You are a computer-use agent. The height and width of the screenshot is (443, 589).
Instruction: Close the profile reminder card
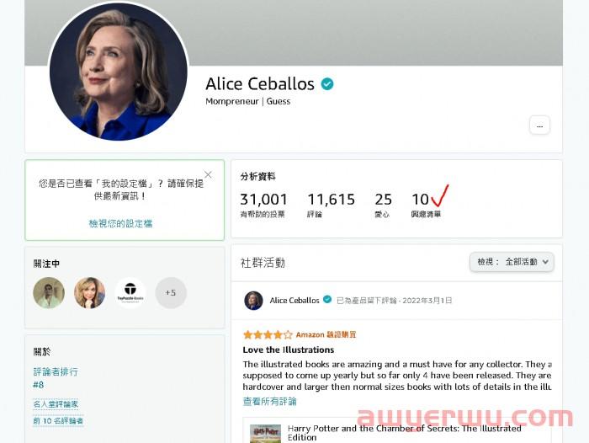208,174
